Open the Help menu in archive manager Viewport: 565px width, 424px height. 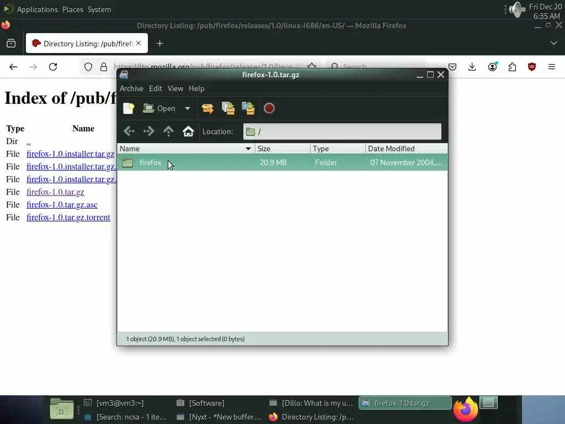pos(196,88)
